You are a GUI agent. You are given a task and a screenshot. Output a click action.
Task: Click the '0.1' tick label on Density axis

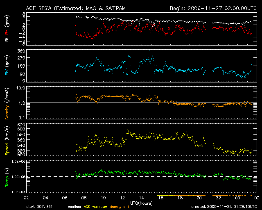(x=22, y=118)
